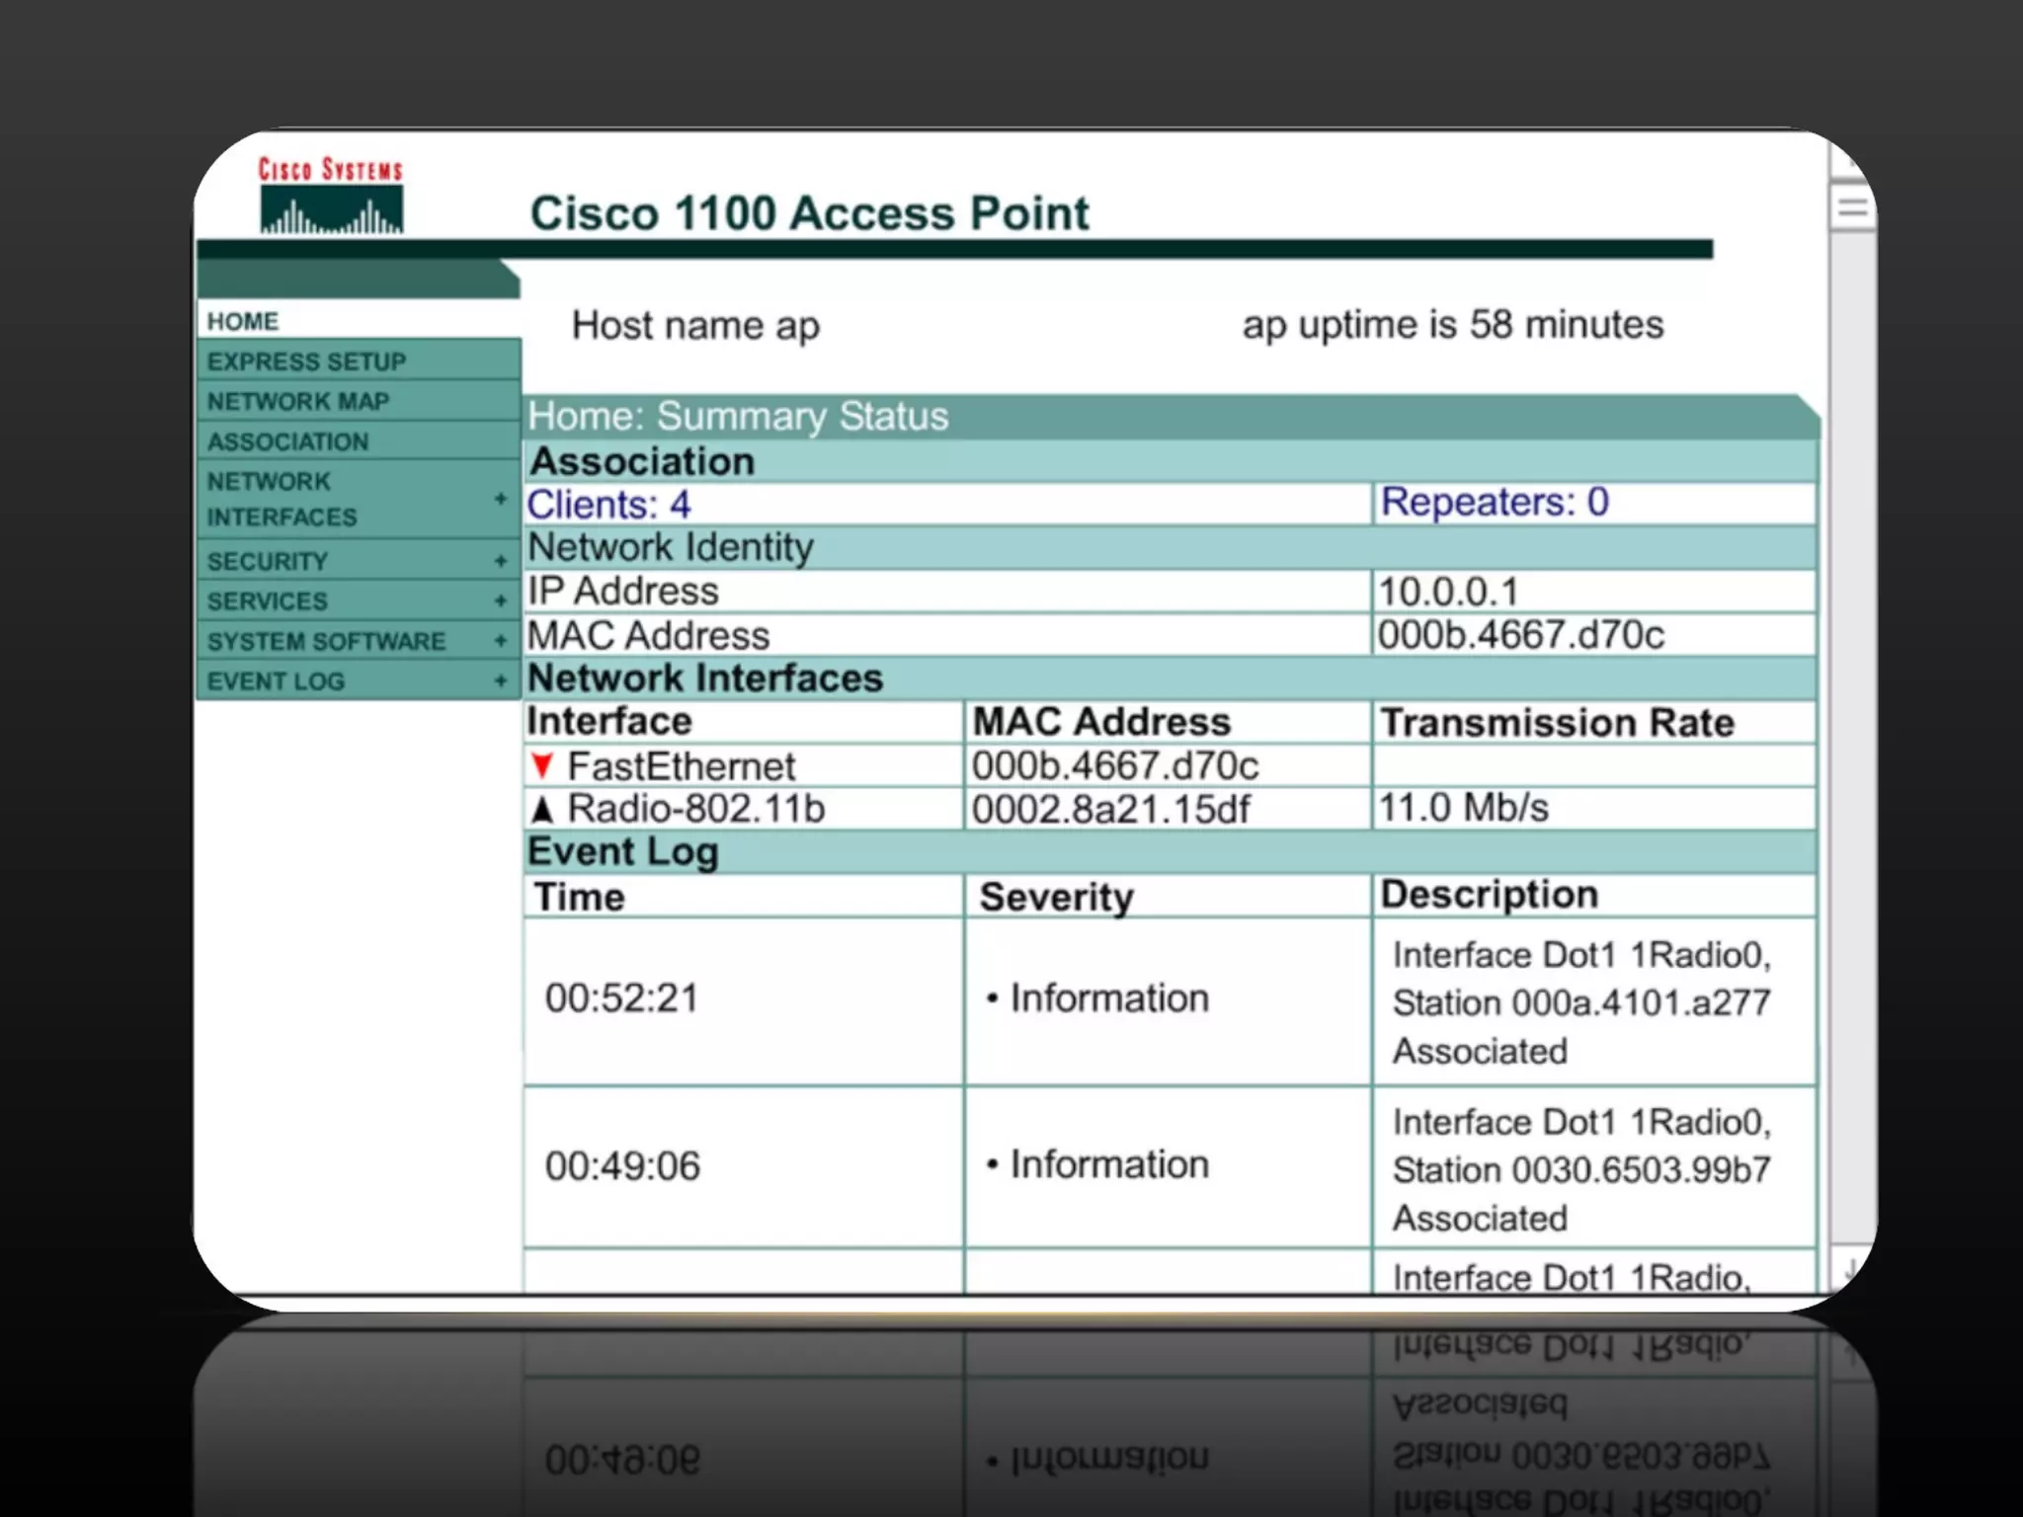Click the Cisco Systems logo

[x=331, y=196]
